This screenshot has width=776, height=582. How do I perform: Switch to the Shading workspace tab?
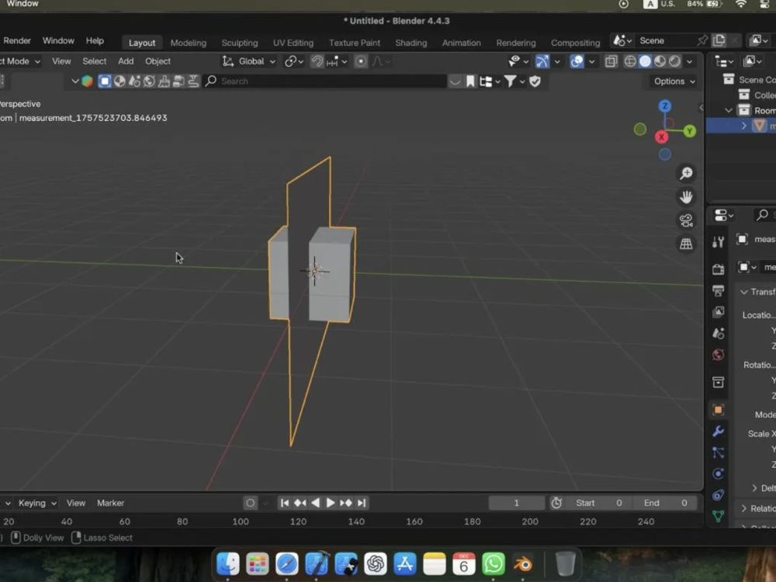pyautogui.click(x=411, y=43)
